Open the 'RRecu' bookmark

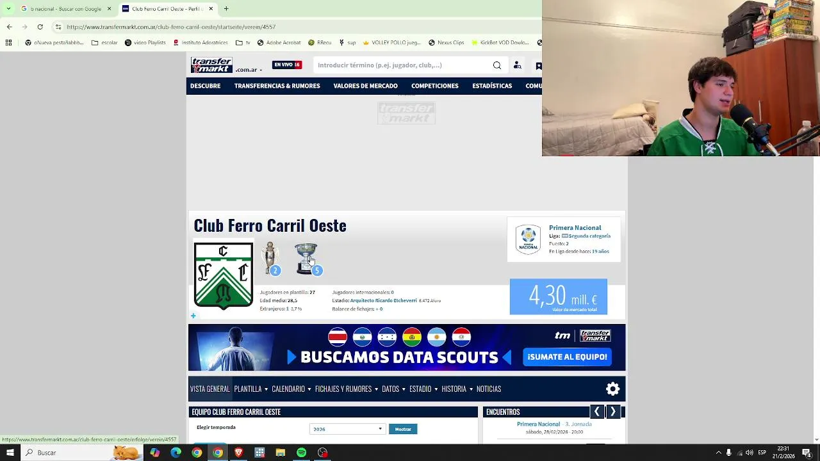point(320,43)
